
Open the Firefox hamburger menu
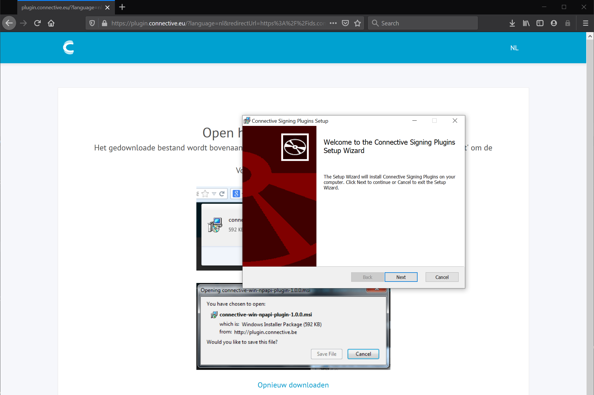pyautogui.click(x=586, y=23)
